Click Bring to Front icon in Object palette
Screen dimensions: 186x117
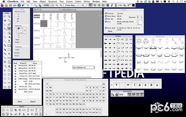pyautogui.click(x=15, y=110)
